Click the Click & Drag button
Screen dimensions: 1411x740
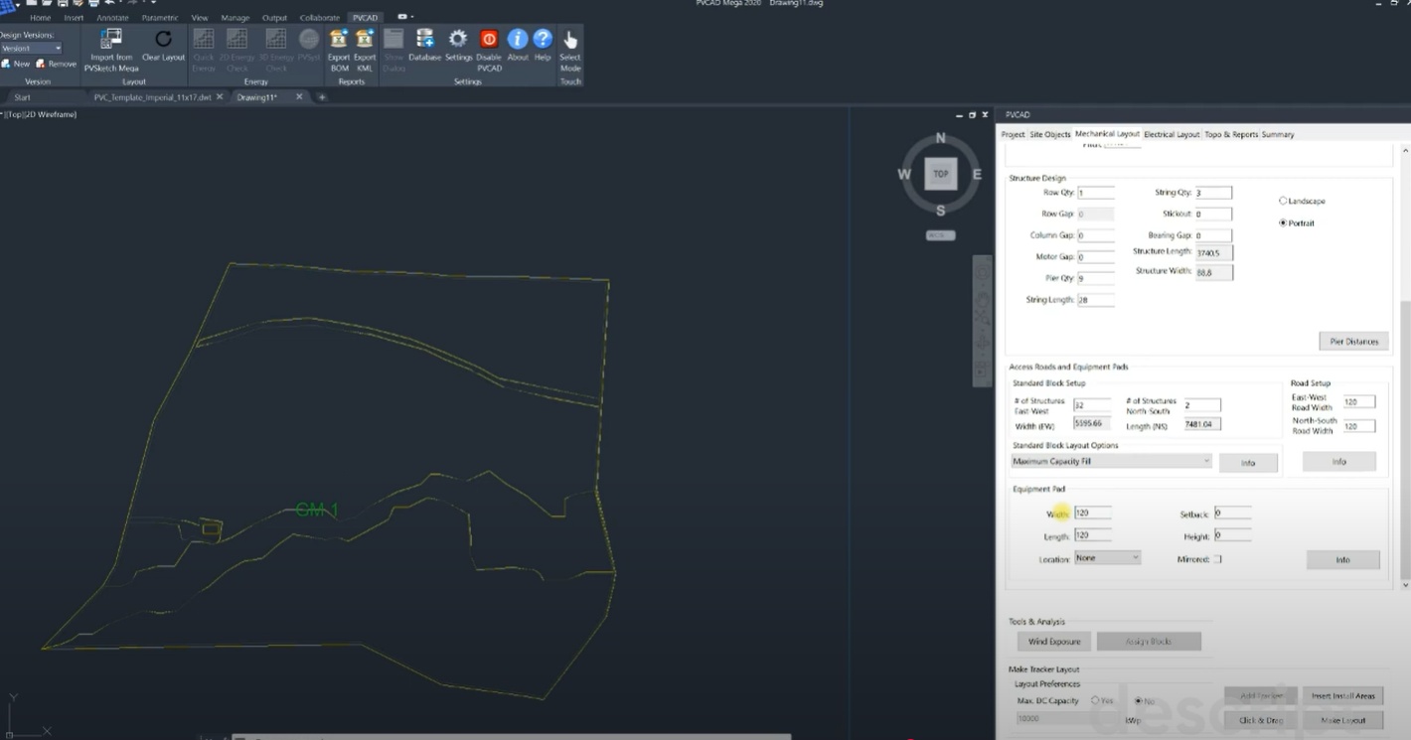coord(1261,720)
